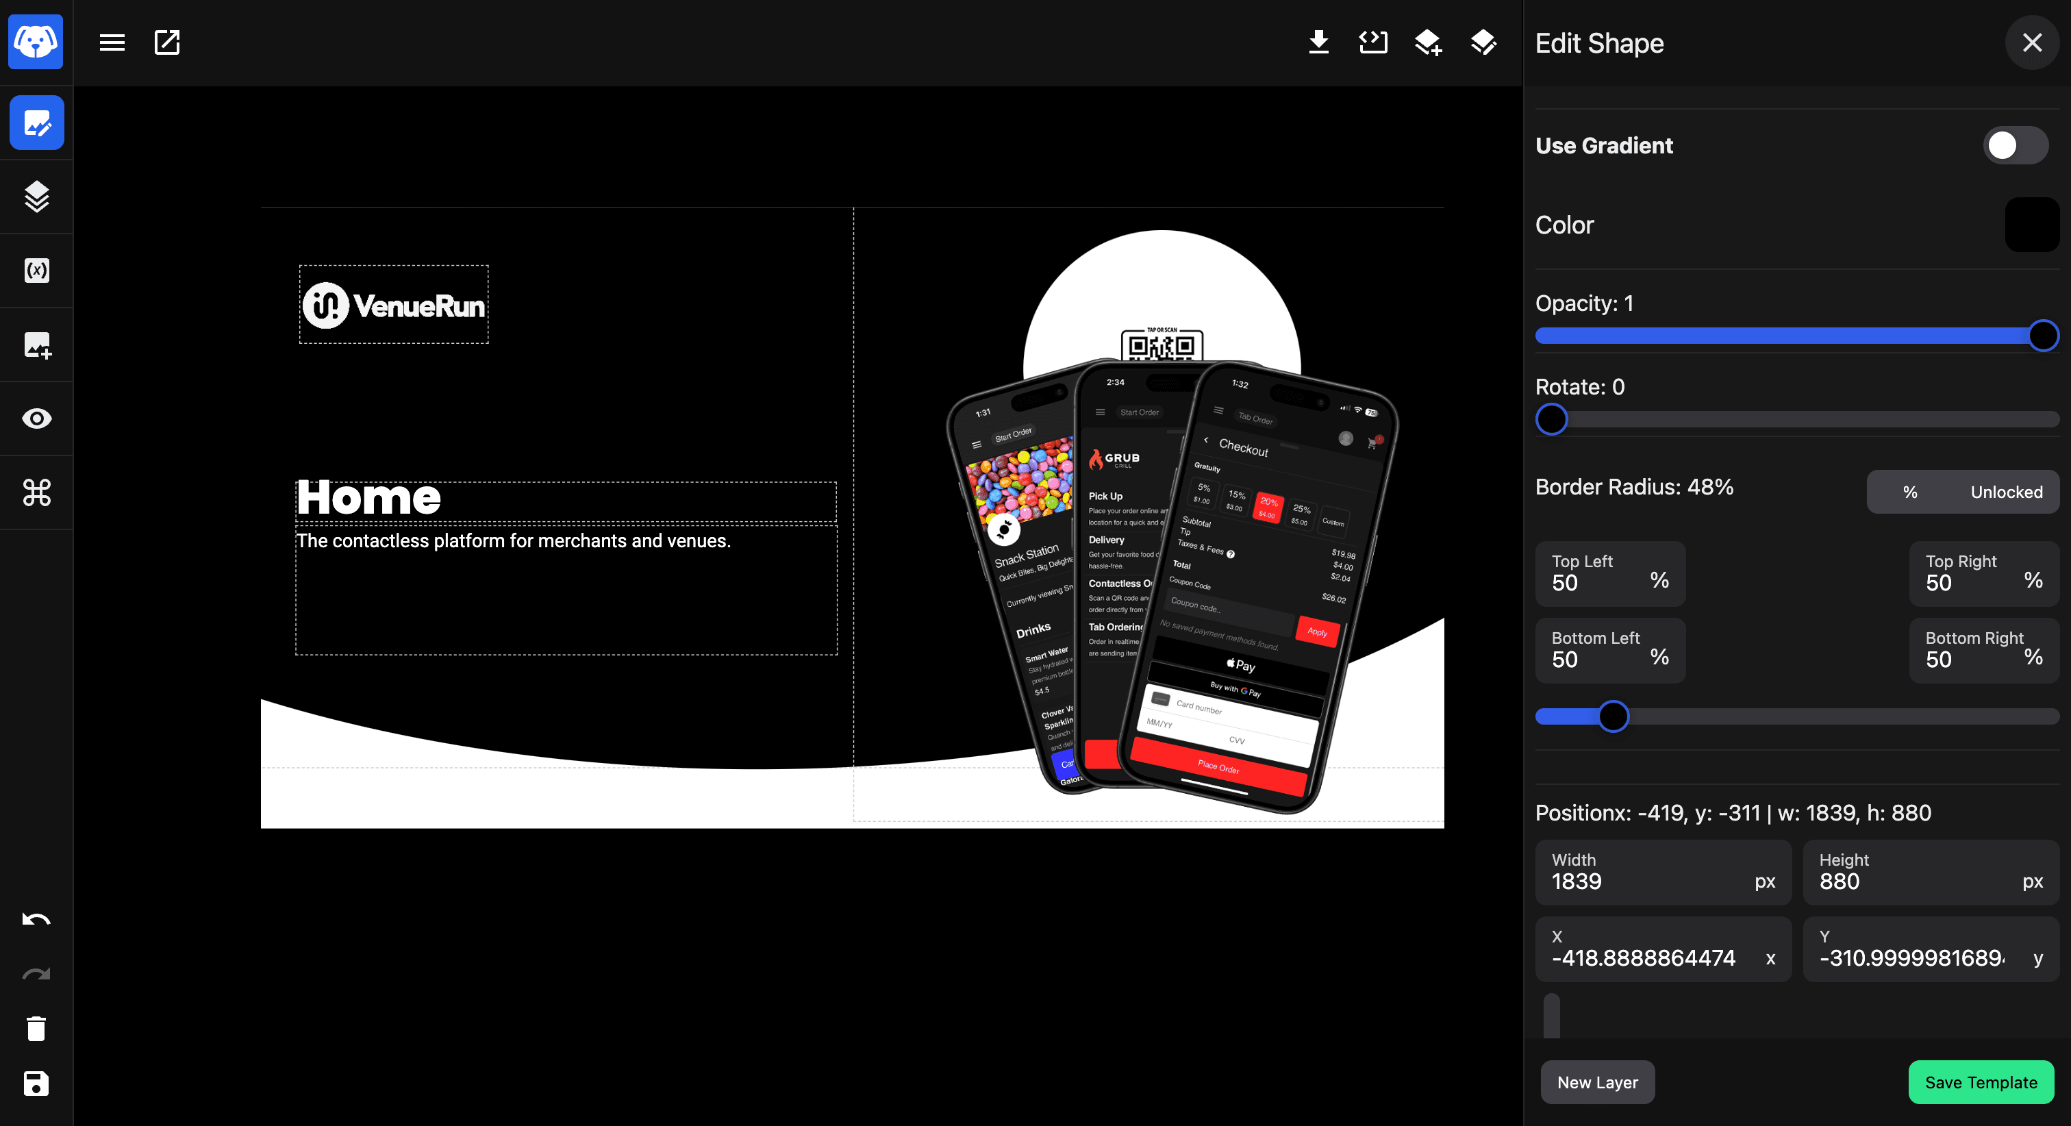Viewport: 2071px width, 1126px height.
Task: Click the X position input field
Action: pos(1663,948)
